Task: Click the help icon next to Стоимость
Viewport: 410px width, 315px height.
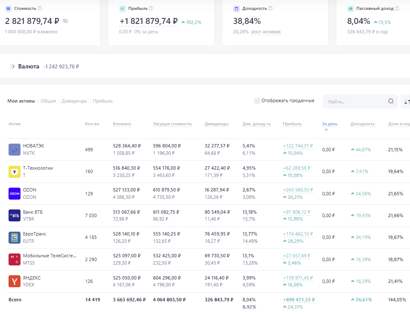Action: 40,8
